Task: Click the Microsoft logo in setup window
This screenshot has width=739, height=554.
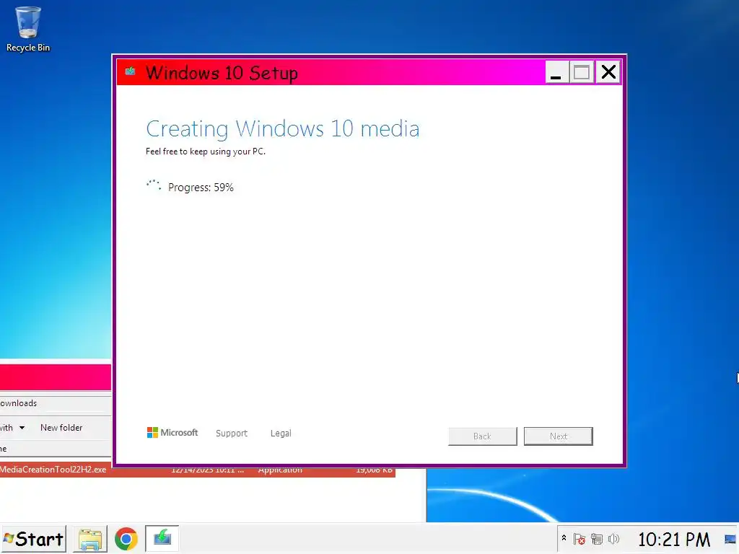Action: click(172, 433)
